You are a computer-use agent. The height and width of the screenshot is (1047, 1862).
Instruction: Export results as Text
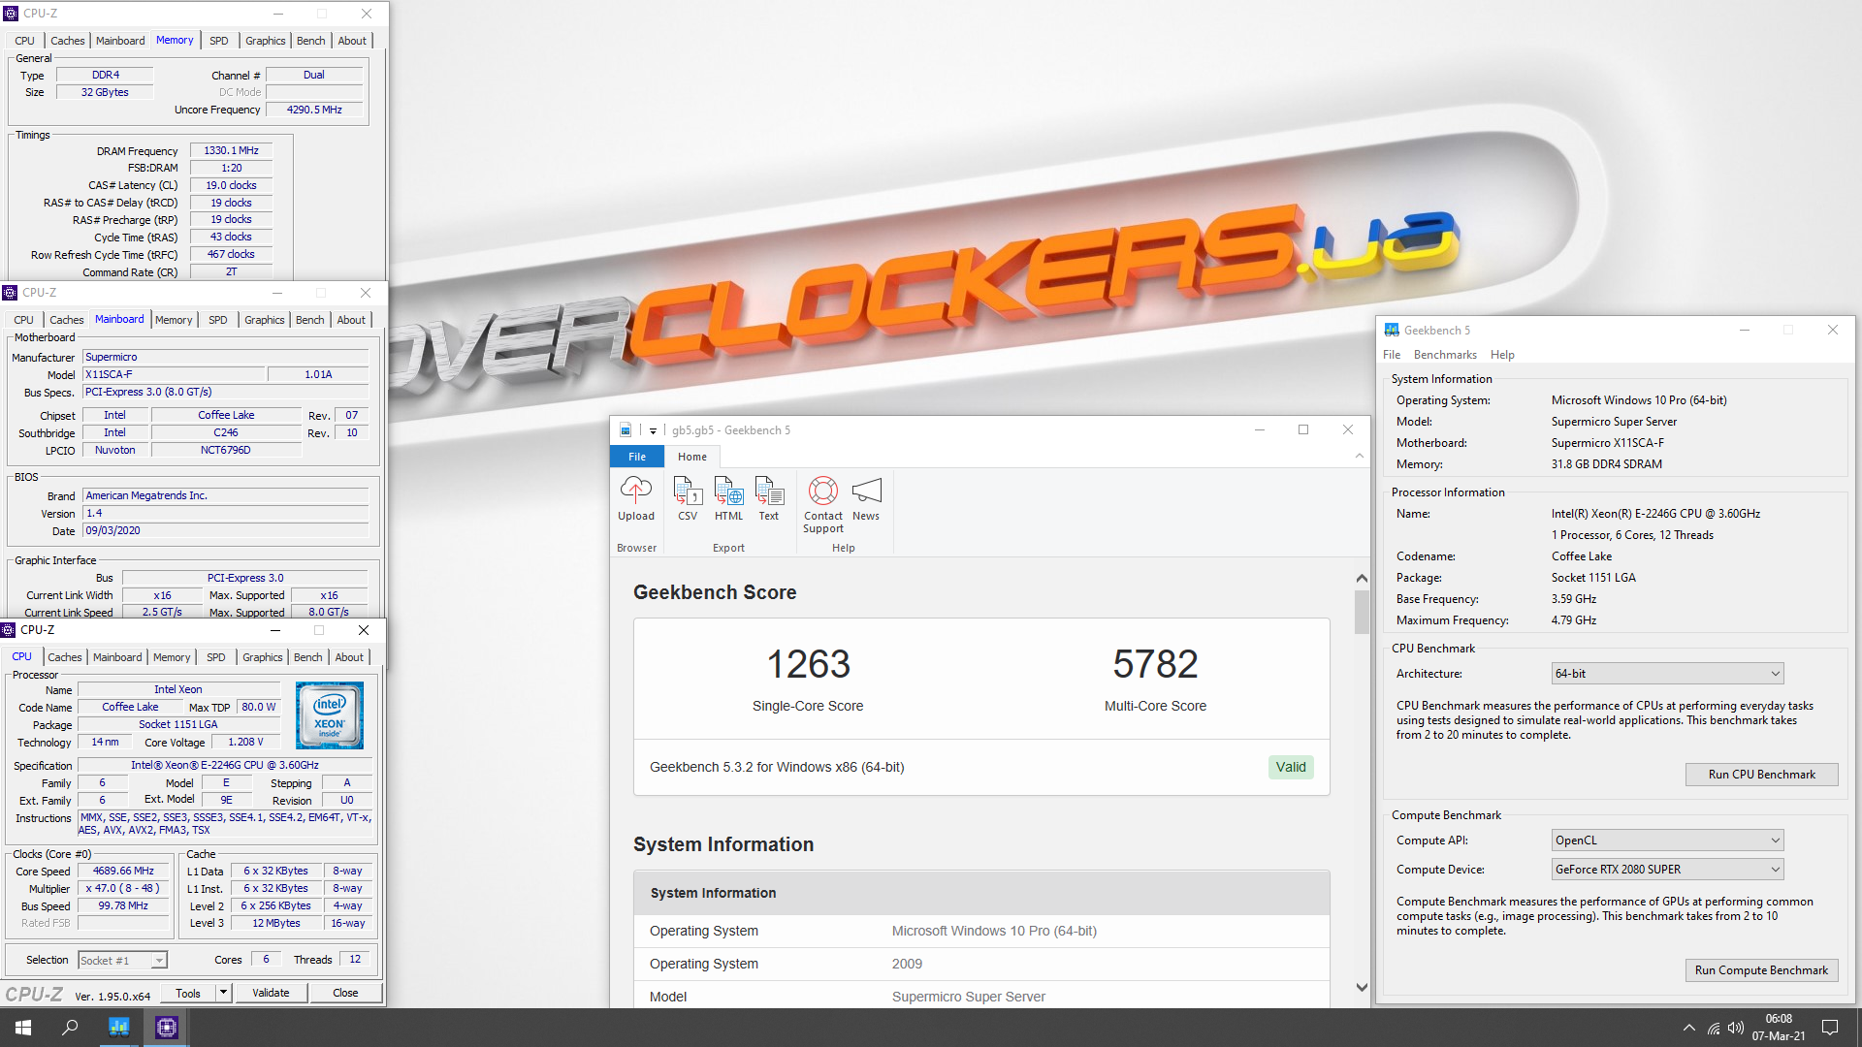coord(769,498)
